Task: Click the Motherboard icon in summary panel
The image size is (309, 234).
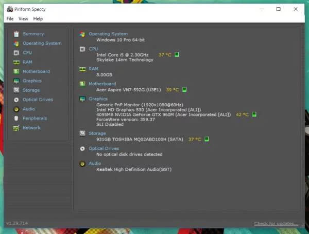Action: click(82, 84)
